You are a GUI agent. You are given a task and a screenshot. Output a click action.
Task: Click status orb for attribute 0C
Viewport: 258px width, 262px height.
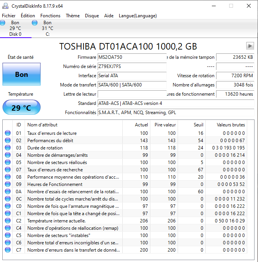point(8,199)
